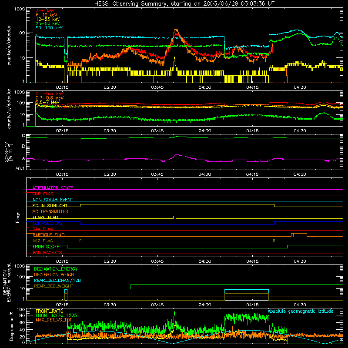Screen dimensions: 348x348
Task: Click the magenta GOES curve bump near 03:50
Action: [177, 155]
